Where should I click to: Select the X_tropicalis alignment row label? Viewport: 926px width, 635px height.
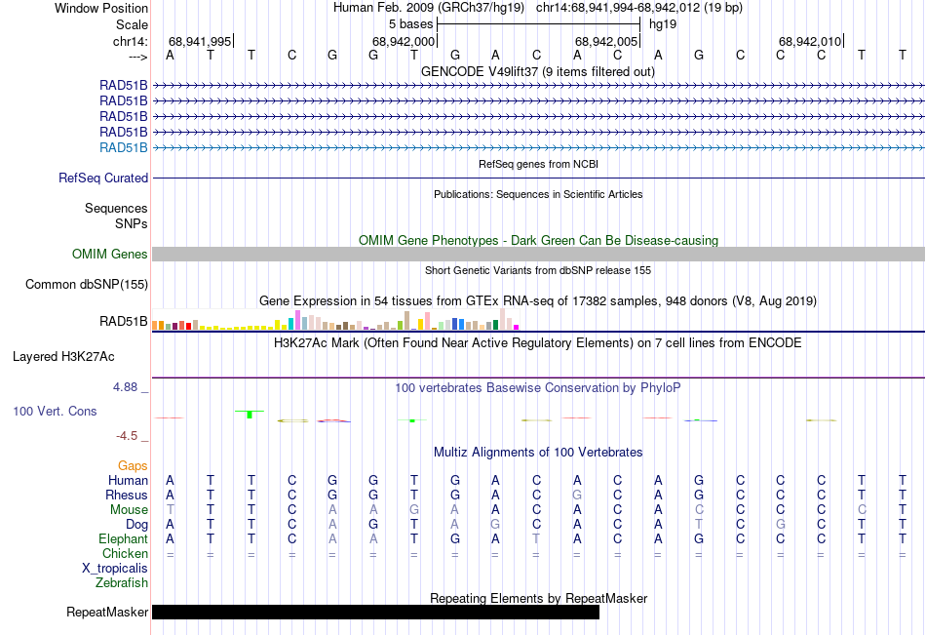click(x=115, y=569)
